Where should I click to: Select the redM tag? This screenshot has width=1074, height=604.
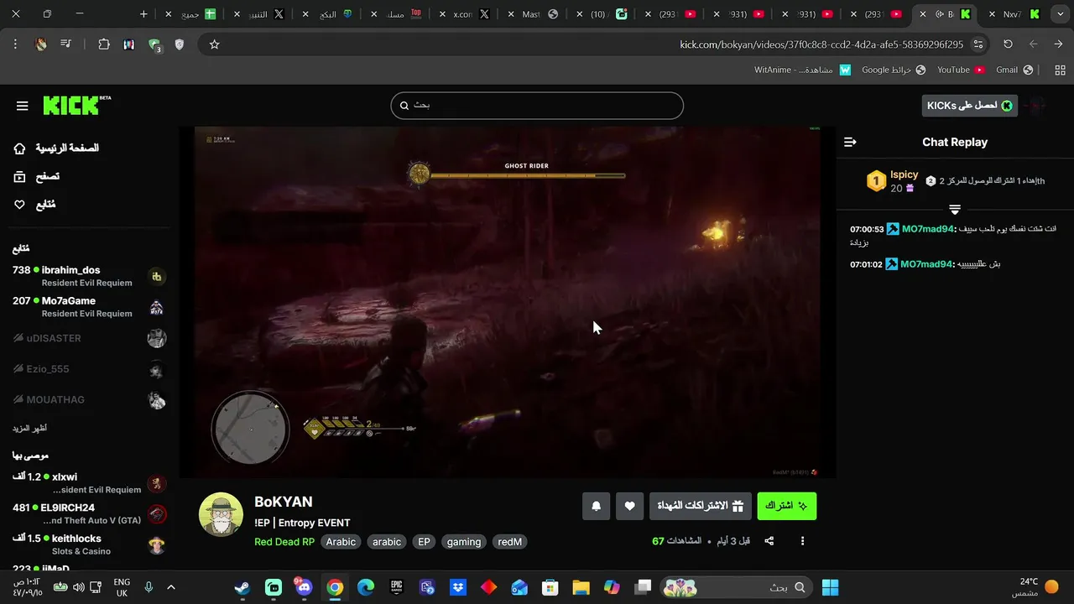click(x=509, y=542)
